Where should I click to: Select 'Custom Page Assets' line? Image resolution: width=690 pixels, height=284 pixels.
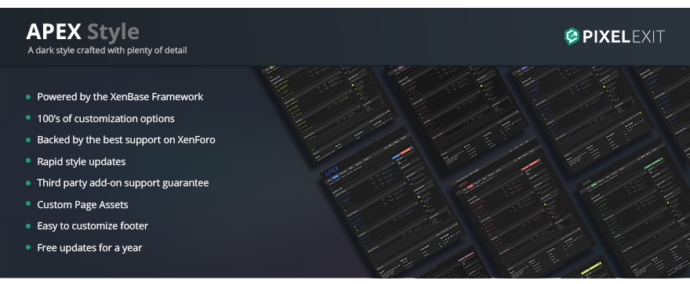83,204
